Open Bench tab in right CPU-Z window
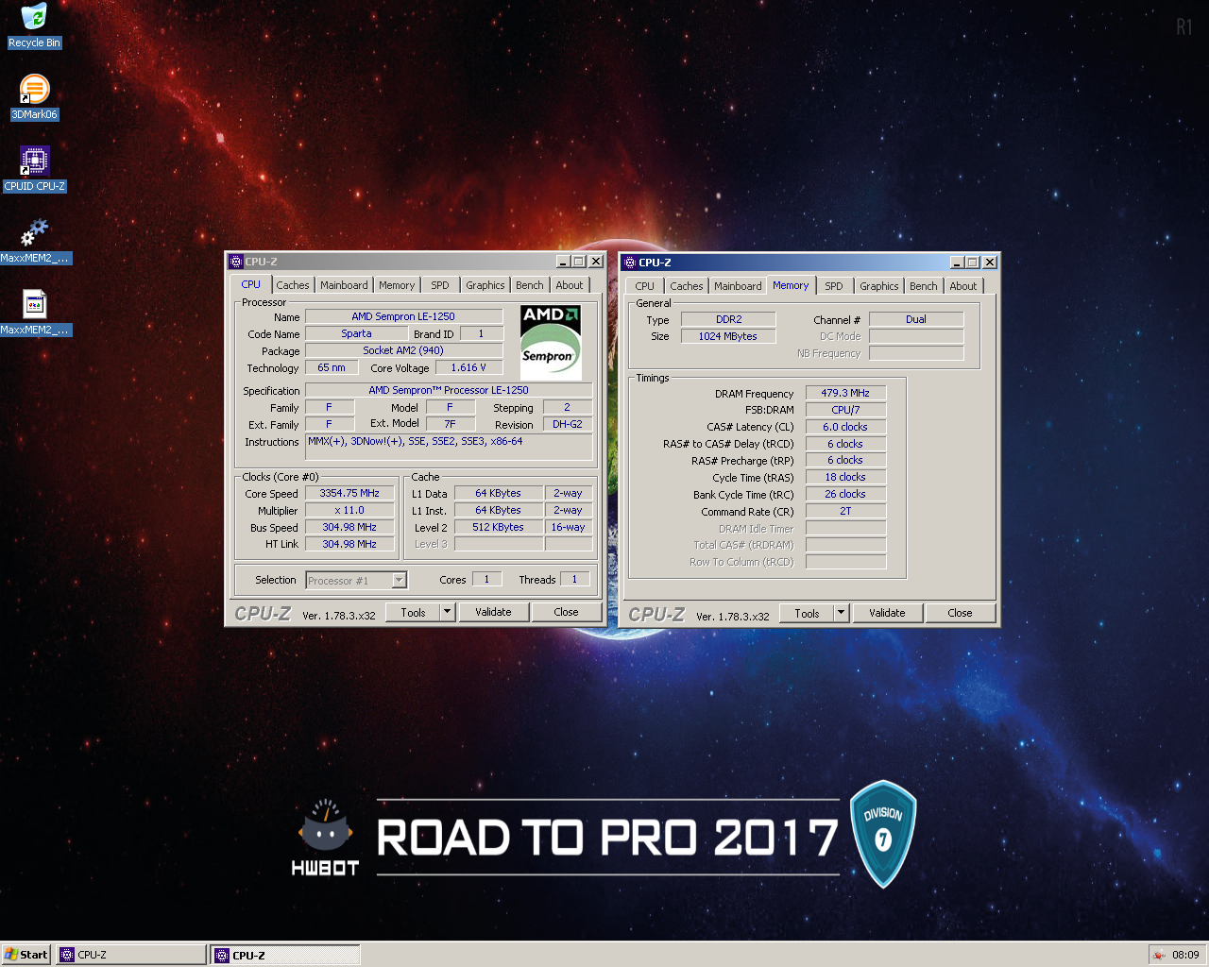Viewport: 1209px width, 967px height. [924, 286]
